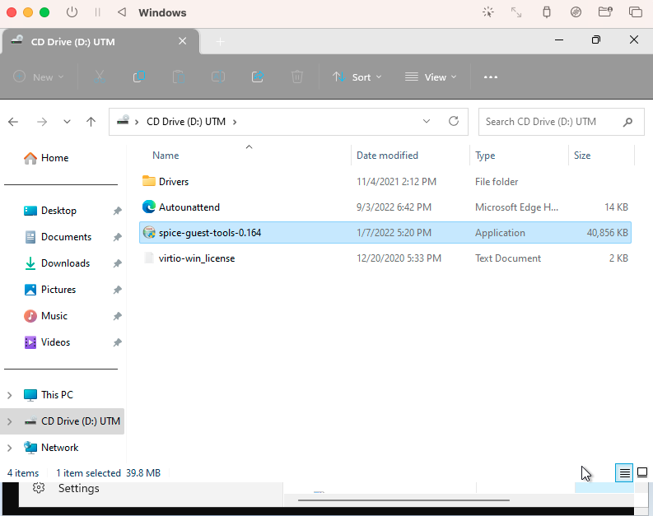Expand address bar previous locations dropdown

tap(427, 121)
